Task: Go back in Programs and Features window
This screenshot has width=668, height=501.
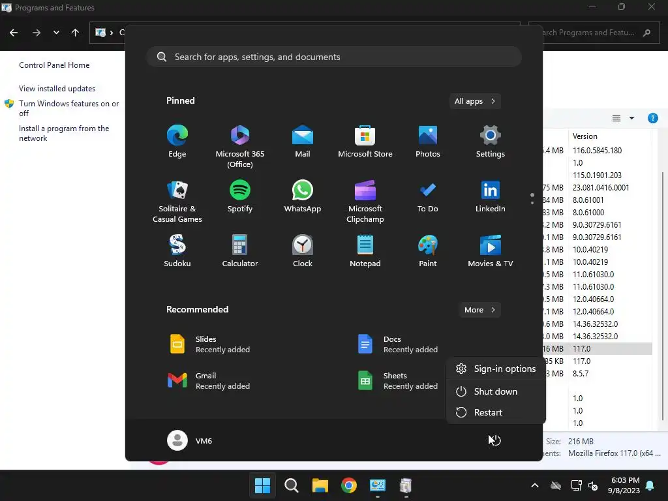Action: 14,33
